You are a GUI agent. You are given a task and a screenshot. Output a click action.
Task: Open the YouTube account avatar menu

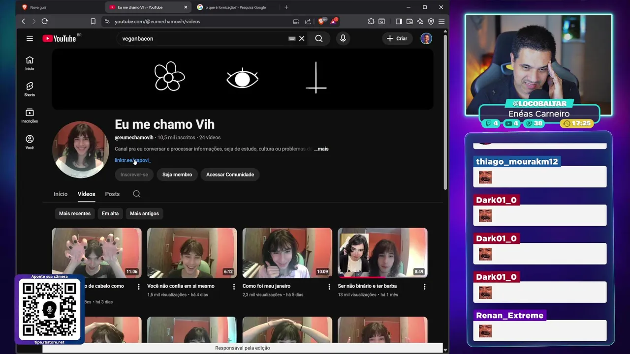[426, 38]
